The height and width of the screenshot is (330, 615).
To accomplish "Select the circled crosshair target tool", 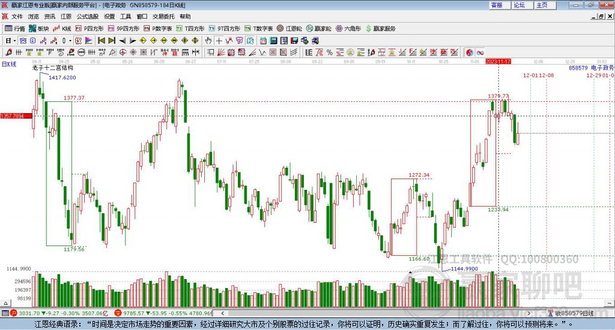I will (123, 52).
